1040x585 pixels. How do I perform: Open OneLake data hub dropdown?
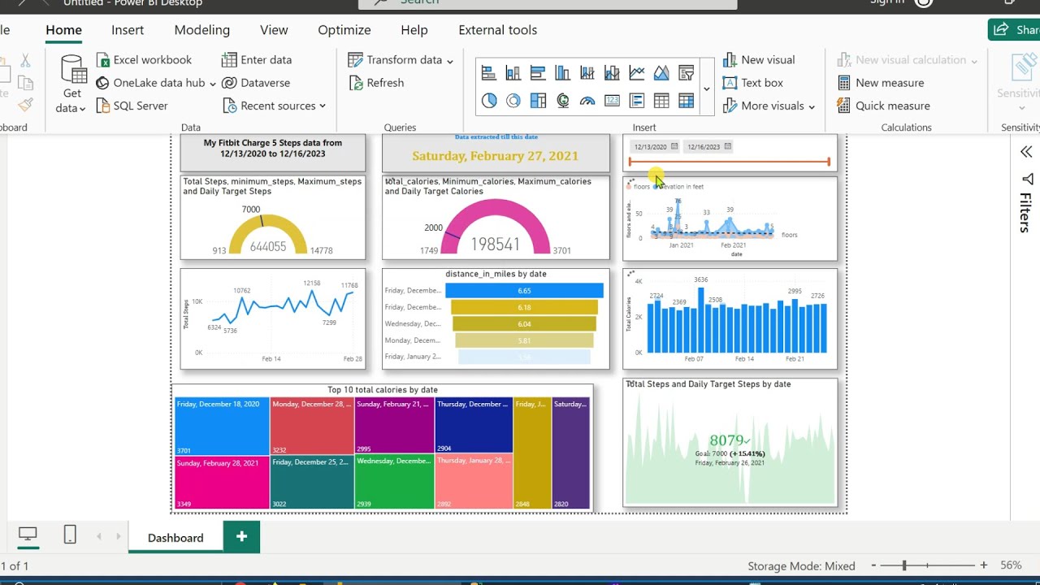point(156,83)
